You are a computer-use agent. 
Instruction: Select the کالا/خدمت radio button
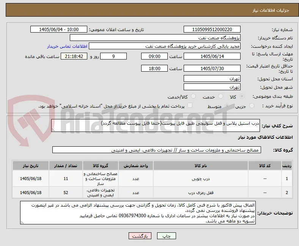click(x=194, y=96)
